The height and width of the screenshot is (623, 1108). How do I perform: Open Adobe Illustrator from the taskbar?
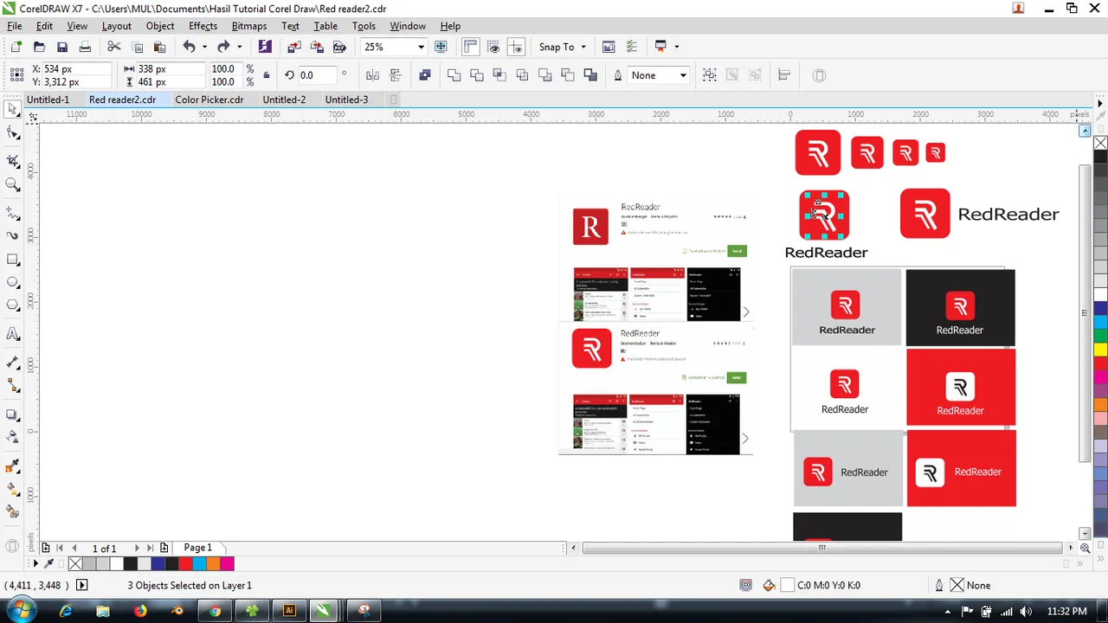pyautogui.click(x=289, y=611)
